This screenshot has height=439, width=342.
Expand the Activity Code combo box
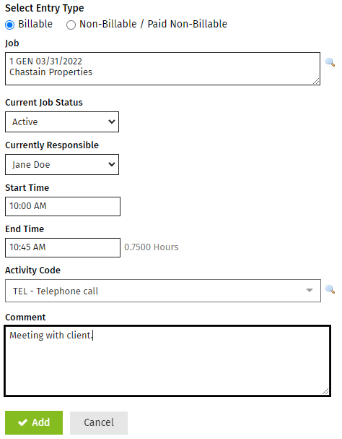click(163, 291)
